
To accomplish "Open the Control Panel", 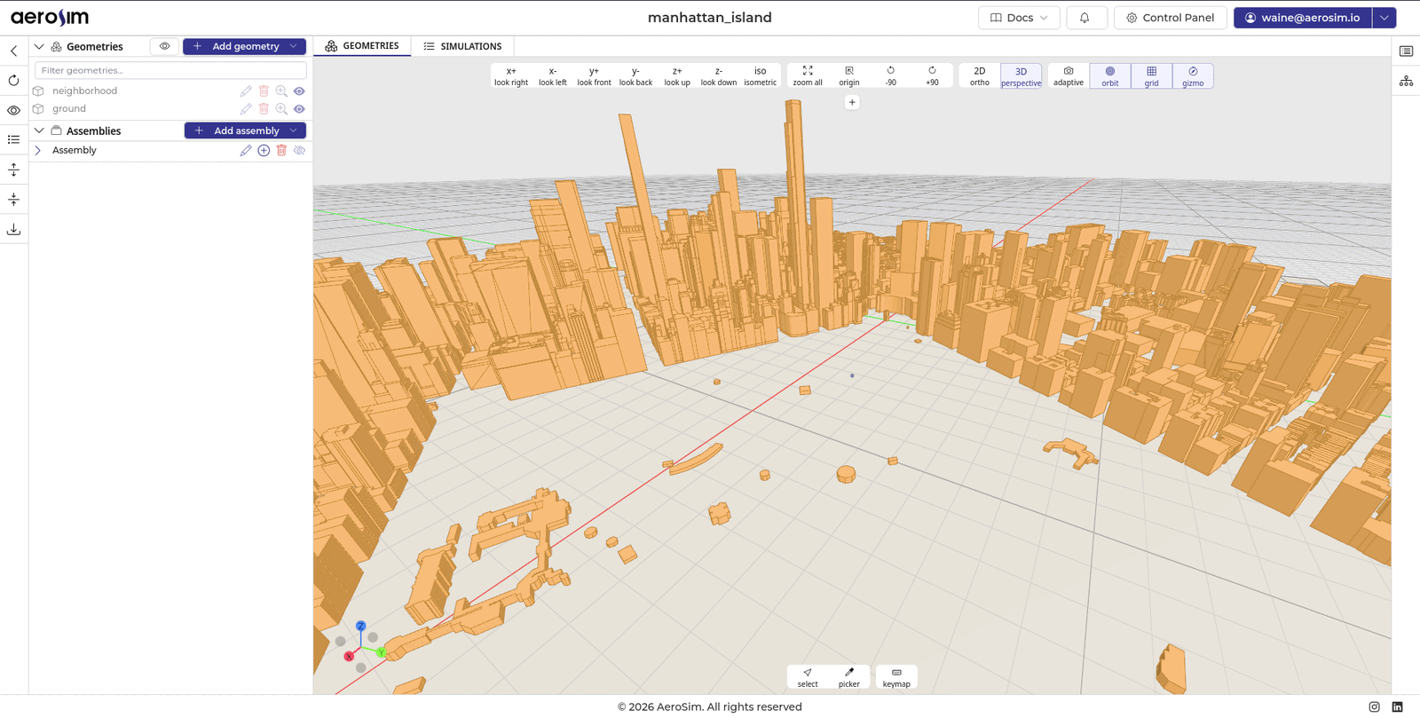I will pyautogui.click(x=1170, y=18).
